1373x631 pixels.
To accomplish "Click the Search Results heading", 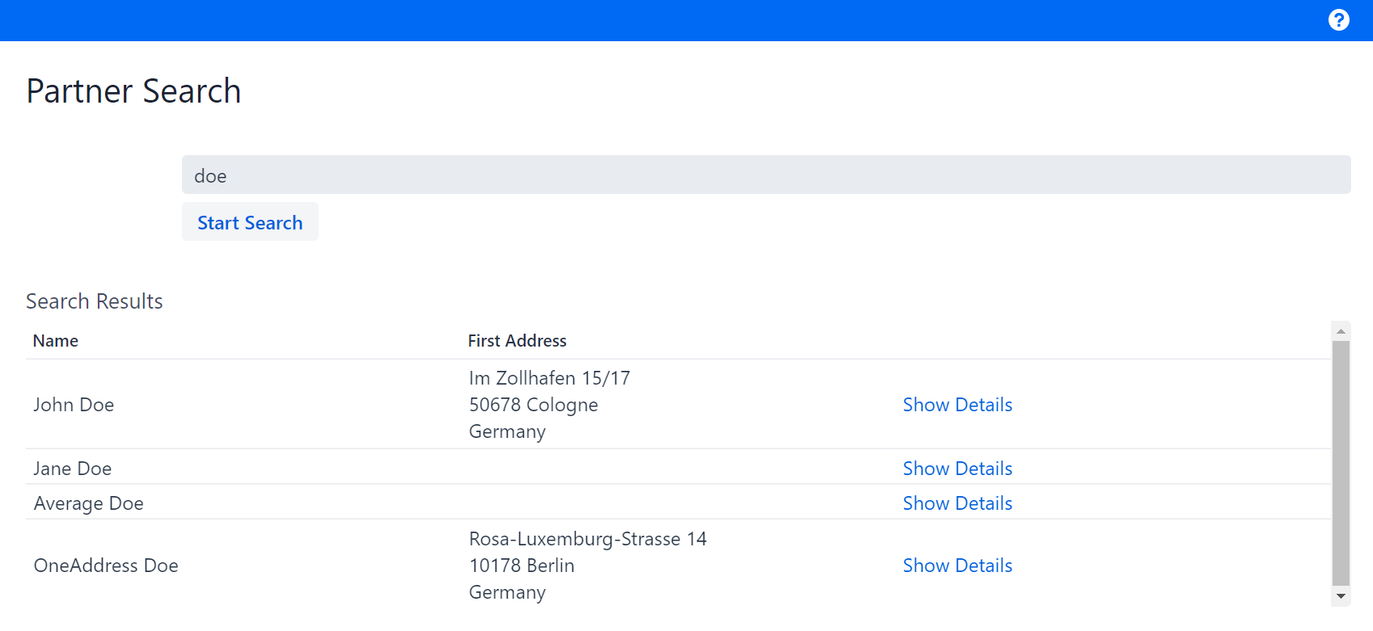I will (95, 301).
